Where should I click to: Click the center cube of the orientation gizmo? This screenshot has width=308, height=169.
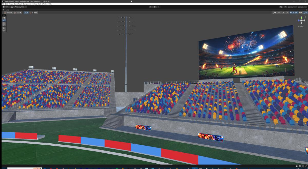[301, 21]
